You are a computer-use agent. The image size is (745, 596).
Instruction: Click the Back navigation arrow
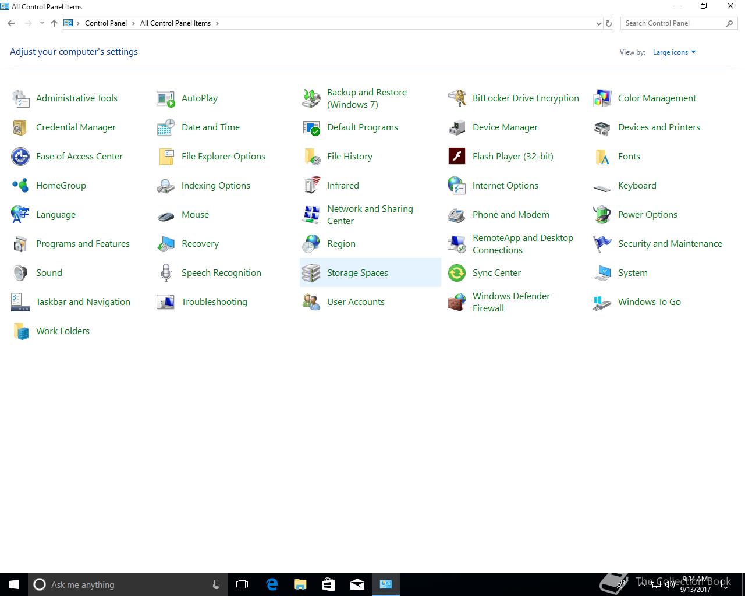(11, 23)
